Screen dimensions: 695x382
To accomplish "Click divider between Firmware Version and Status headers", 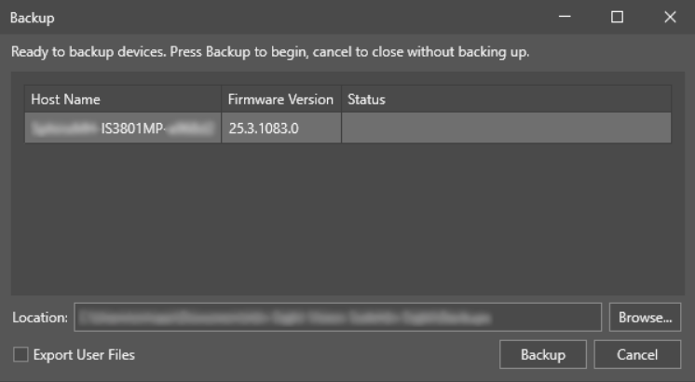I will [x=341, y=99].
